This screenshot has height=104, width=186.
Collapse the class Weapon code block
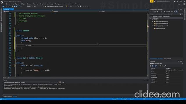15,31
